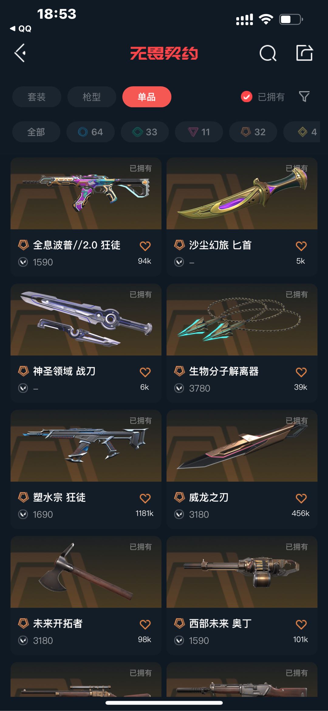Select the green tier 33 filter

tap(145, 132)
